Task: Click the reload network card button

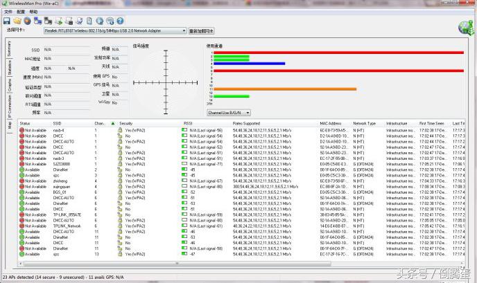Action: click(x=201, y=31)
